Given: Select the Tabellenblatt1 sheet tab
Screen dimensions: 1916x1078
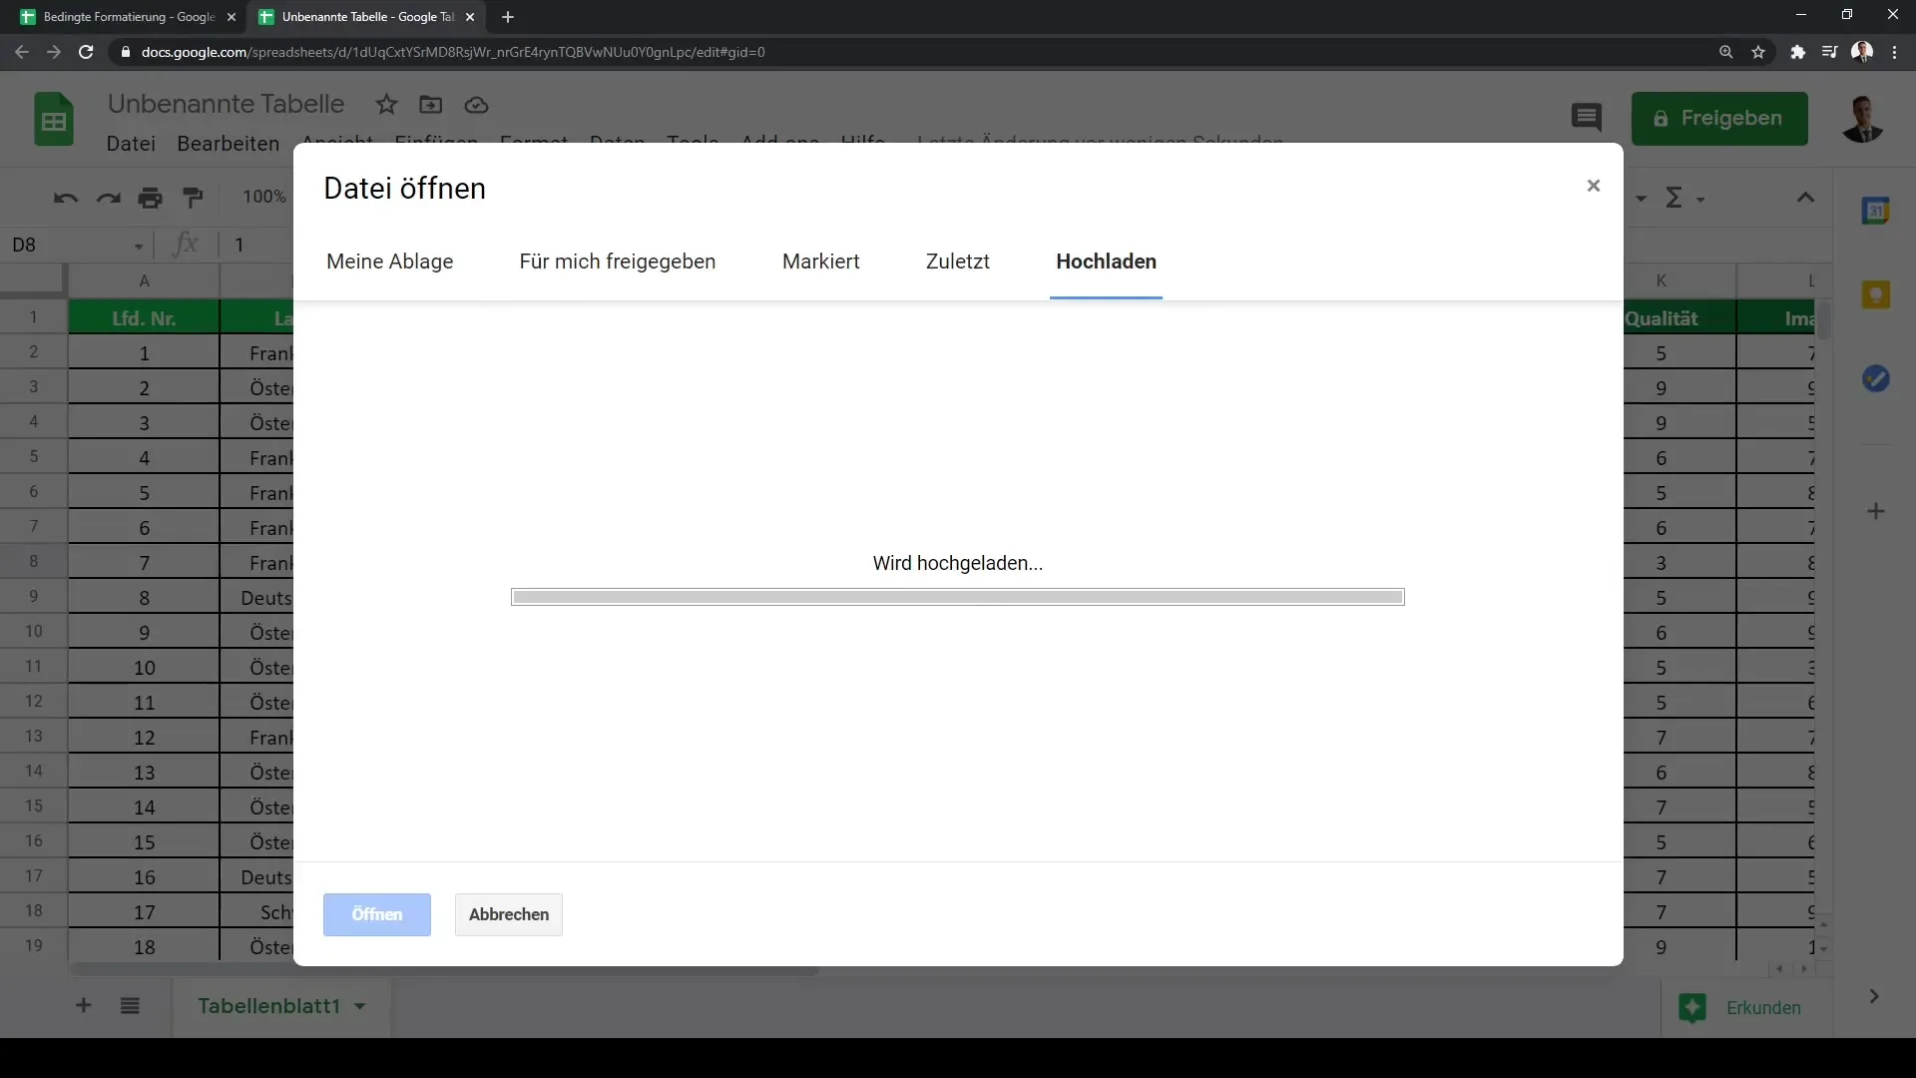Looking at the screenshot, I should click(268, 1006).
